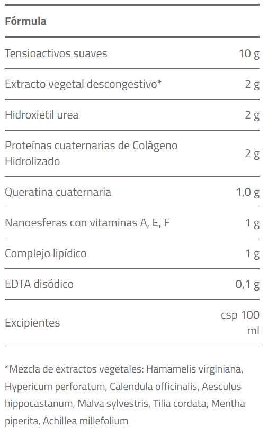Viewport: 268px width, 435px height.
Task: Click the 1,0 g value
Action: point(248,192)
